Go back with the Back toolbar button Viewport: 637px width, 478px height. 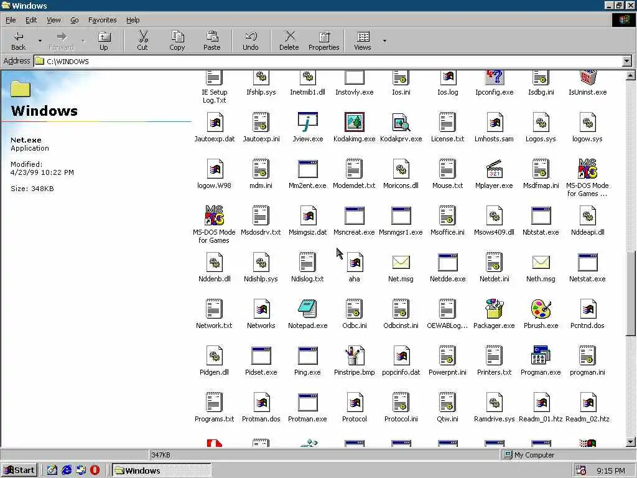[x=18, y=40]
